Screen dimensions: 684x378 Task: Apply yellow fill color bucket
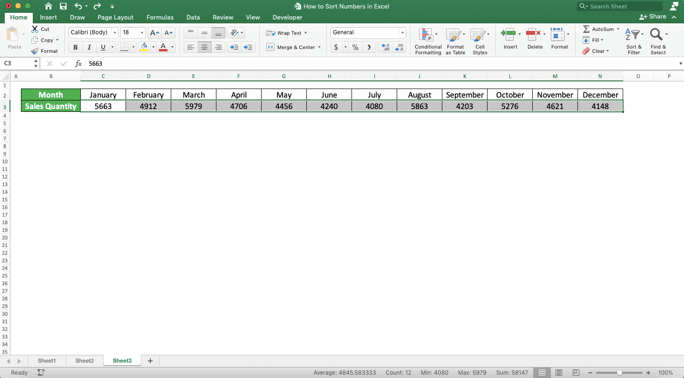145,47
